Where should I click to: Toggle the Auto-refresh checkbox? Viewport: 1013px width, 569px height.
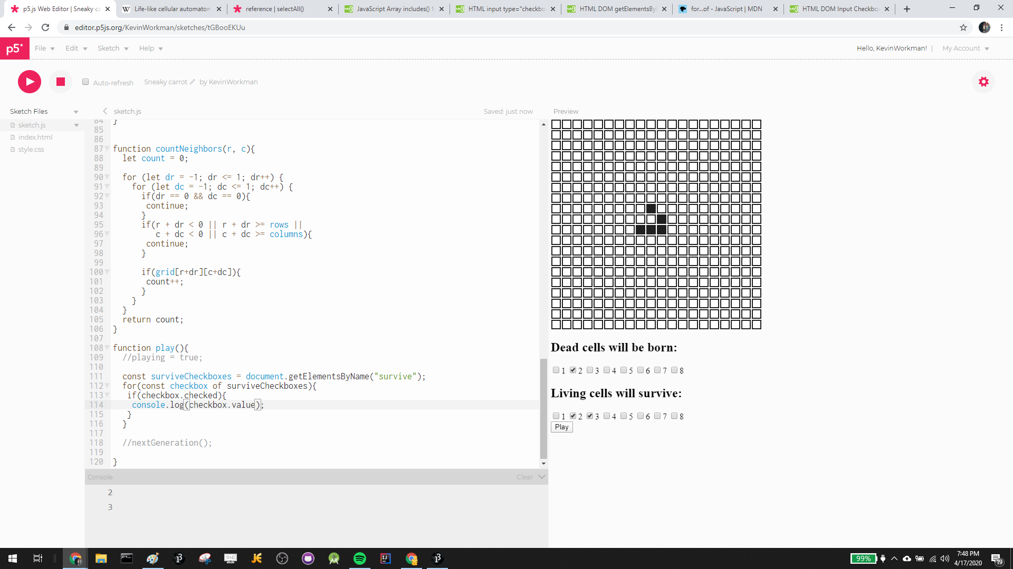[x=85, y=82]
